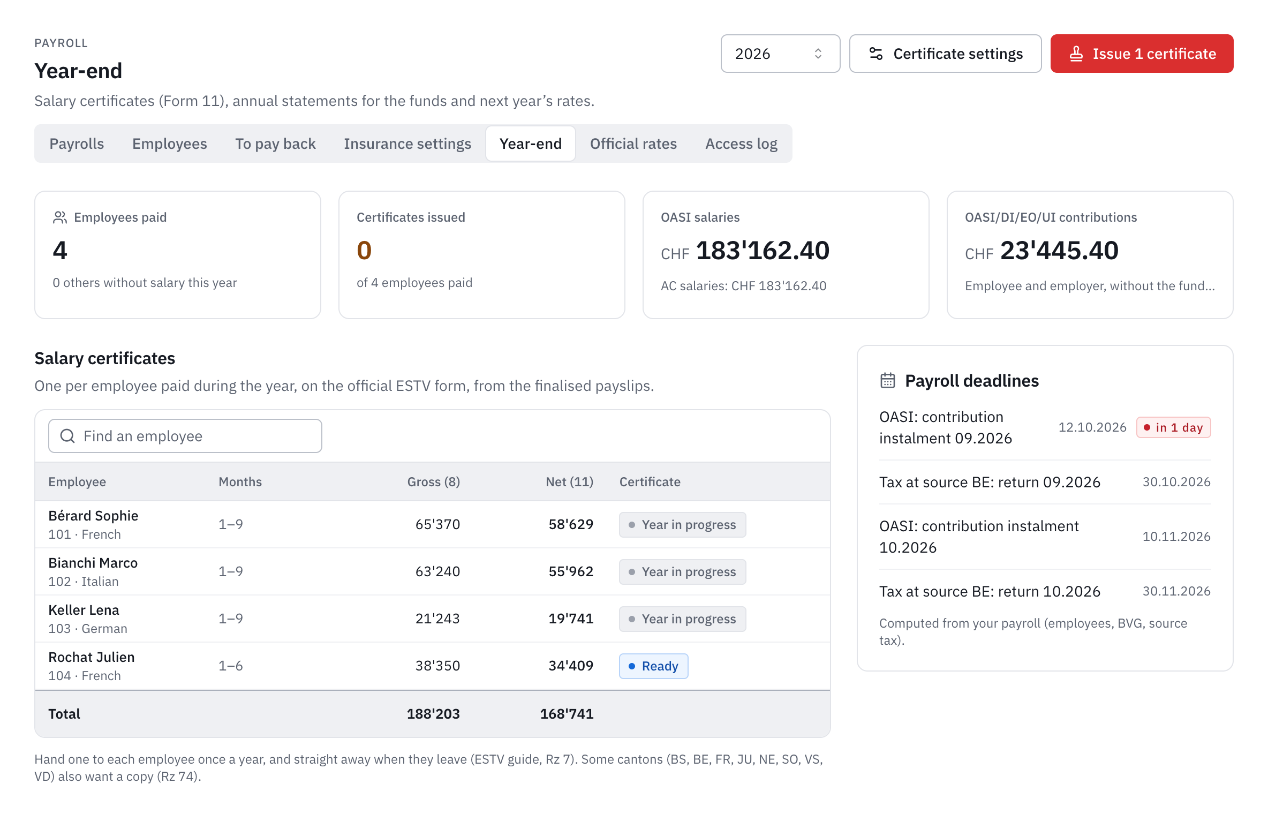Switch to the Official rates tab

633,144
